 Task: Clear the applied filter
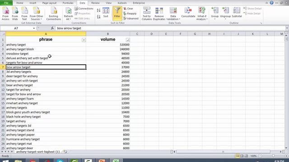pos(128,9)
